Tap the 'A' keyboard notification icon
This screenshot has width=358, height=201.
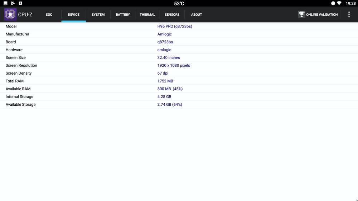(x=20, y=3)
